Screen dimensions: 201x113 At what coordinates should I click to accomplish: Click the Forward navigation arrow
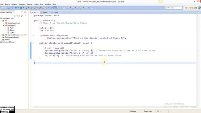tap(86, 8)
